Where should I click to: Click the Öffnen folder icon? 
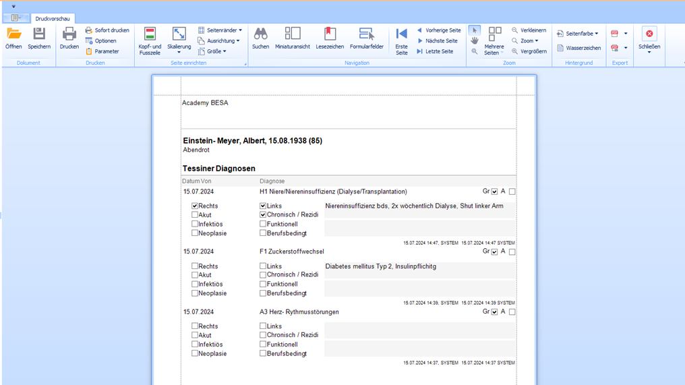[x=13, y=34]
